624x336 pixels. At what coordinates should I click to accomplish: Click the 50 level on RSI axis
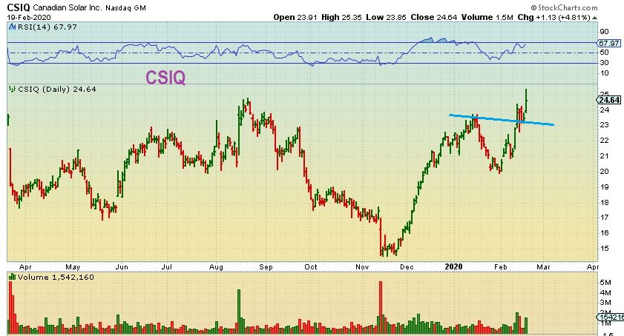point(604,53)
